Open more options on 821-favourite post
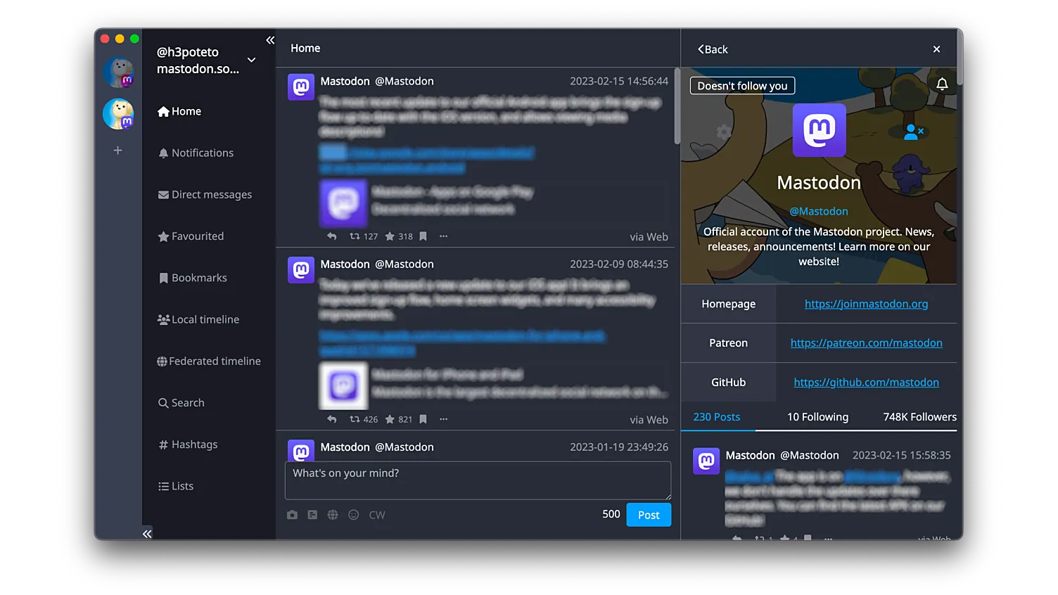This screenshot has width=1058, height=595. (444, 419)
